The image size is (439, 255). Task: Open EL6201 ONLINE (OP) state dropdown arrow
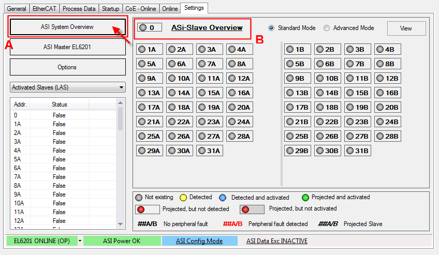pos(80,241)
